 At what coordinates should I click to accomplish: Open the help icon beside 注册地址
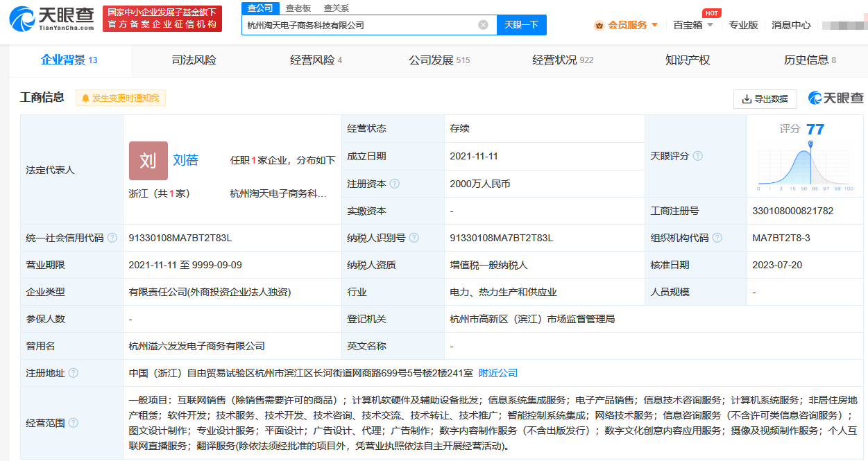click(74, 373)
